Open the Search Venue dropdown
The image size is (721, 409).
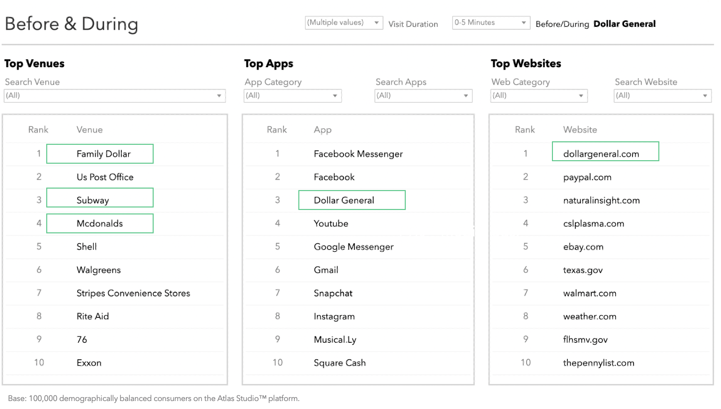114,96
